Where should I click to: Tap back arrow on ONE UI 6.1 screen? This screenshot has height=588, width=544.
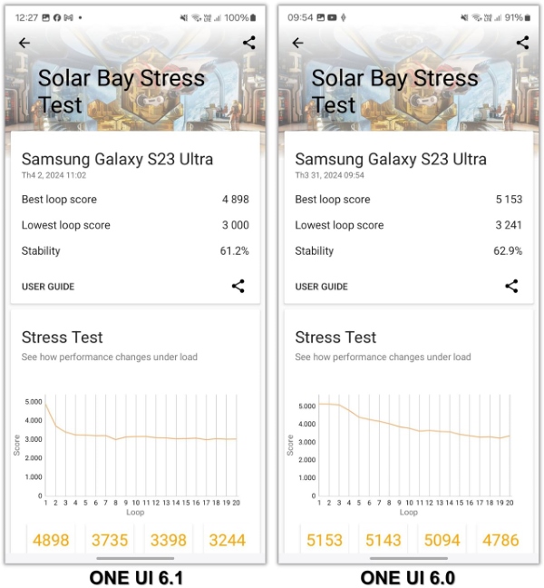point(24,43)
